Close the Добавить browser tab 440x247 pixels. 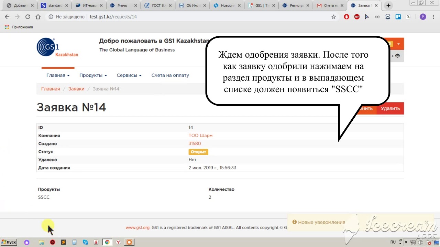[32, 5]
